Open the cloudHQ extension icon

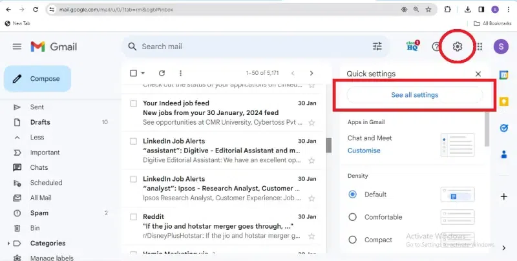[x=413, y=46]
